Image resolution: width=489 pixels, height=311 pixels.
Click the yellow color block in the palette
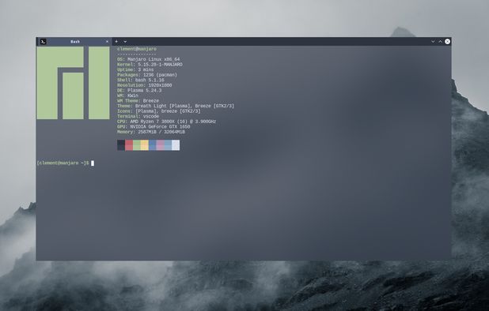pos(144,145)
